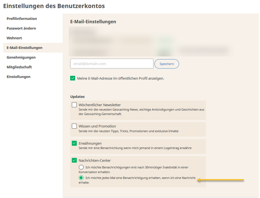Uncheck showing e-mail address in public profile
Image resolution: width=260 pixels, height=198 pixels.
(73, 78)
